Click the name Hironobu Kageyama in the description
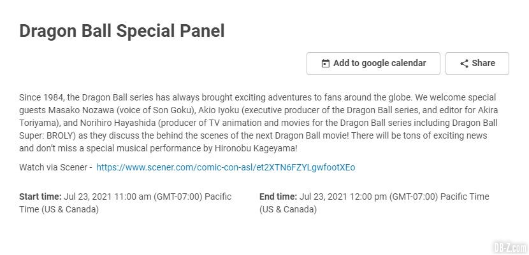The width and height of the screenshot is (529, 255). click(256, 149)
